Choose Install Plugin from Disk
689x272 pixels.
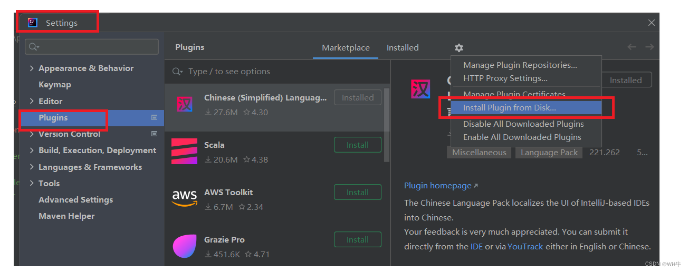[x=526, y=108]
